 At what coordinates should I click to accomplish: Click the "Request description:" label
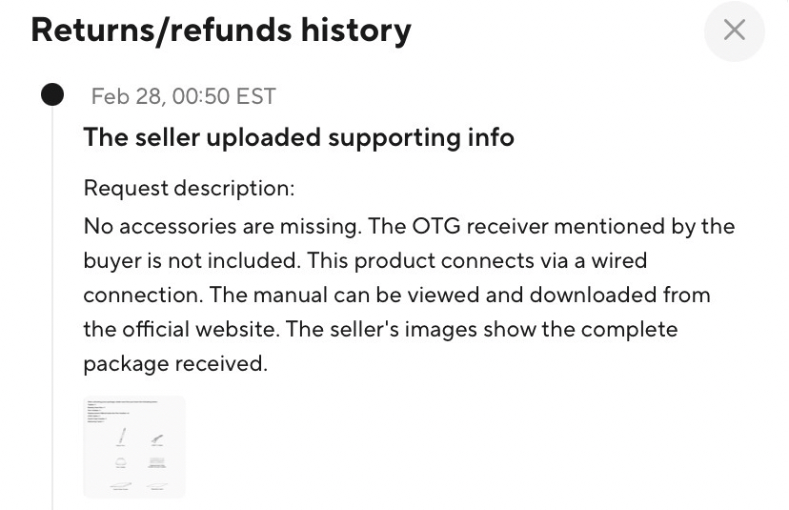click(x=189, y=188)
